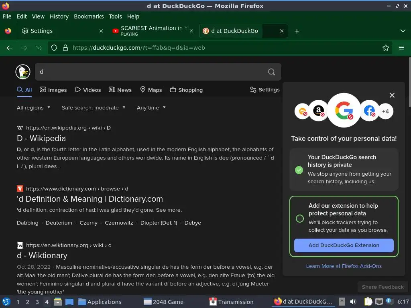
Task: Open the system start menu bird icon
Action: tap(6, 302)
